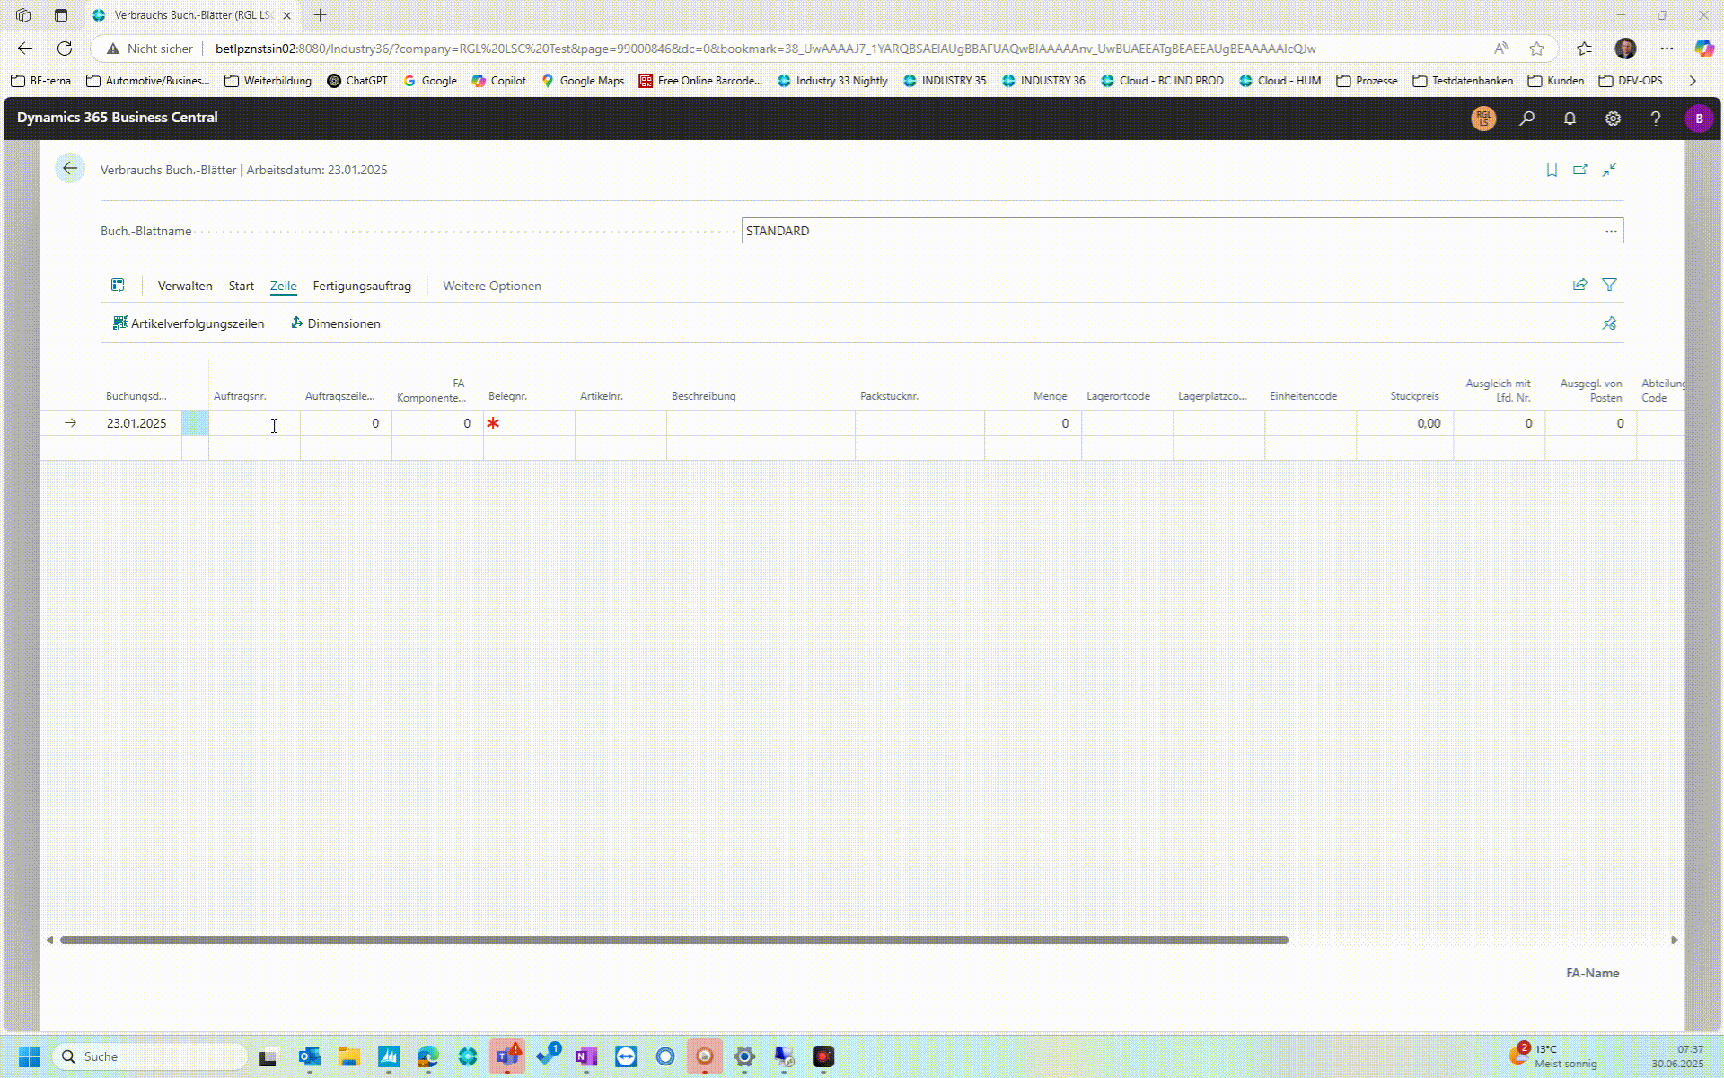Open the share icon above the grid
The width and height of the screenshot is (1724, 1078).
tap(1580, 285)
